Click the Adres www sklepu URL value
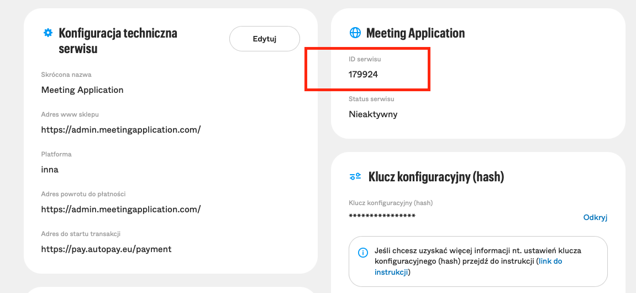Screen dimensions: 636x293 click(121, 130)
